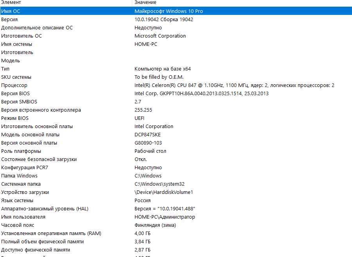Select the Конфигурация PCR7 row
This screenshot has height=257, width=352.
point(25,168)
